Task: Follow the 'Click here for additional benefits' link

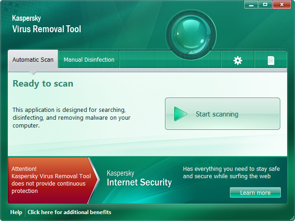Action: pos(69,212)
